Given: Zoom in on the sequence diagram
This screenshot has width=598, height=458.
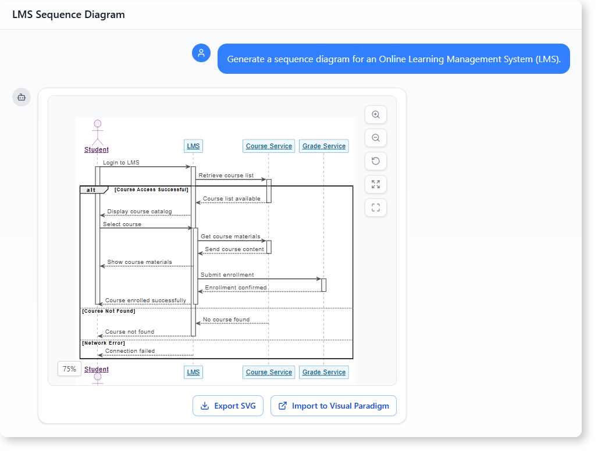Looking at the screenshot, I should tap(376, 115).
